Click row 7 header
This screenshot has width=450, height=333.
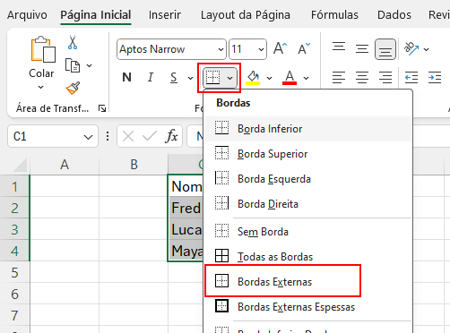click(x=14, y=316)
